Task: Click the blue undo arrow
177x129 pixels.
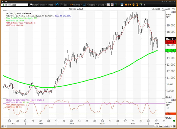Action: point(57,5)
